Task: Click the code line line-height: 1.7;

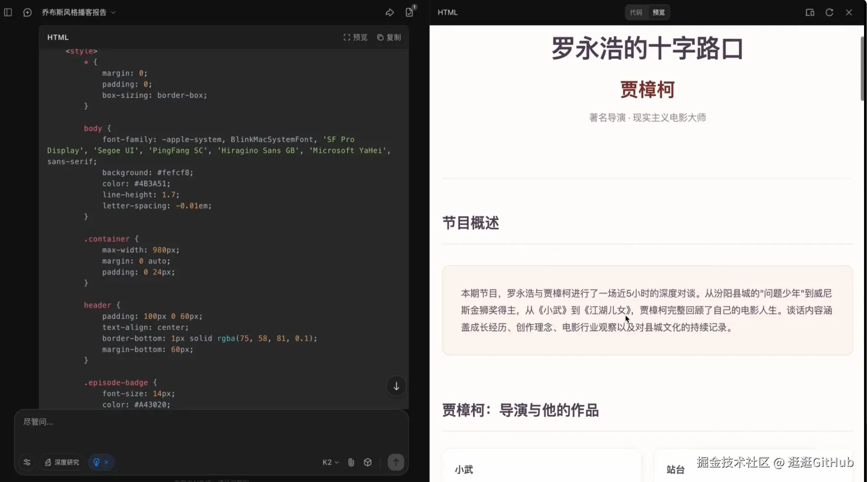Action: coord(141,195)
